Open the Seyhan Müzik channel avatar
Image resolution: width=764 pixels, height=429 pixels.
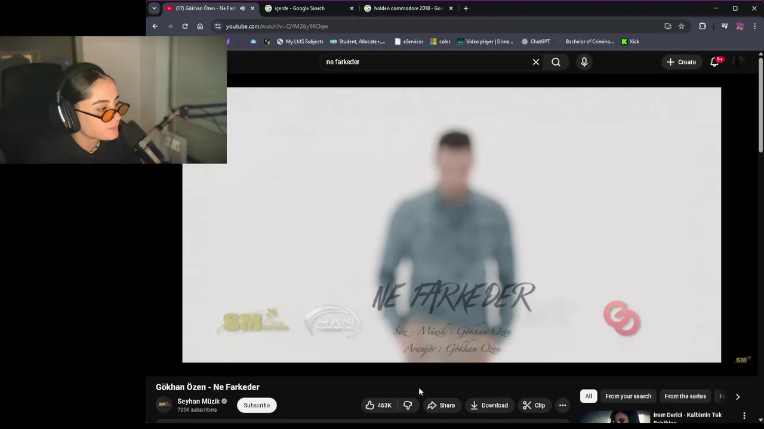164,405
